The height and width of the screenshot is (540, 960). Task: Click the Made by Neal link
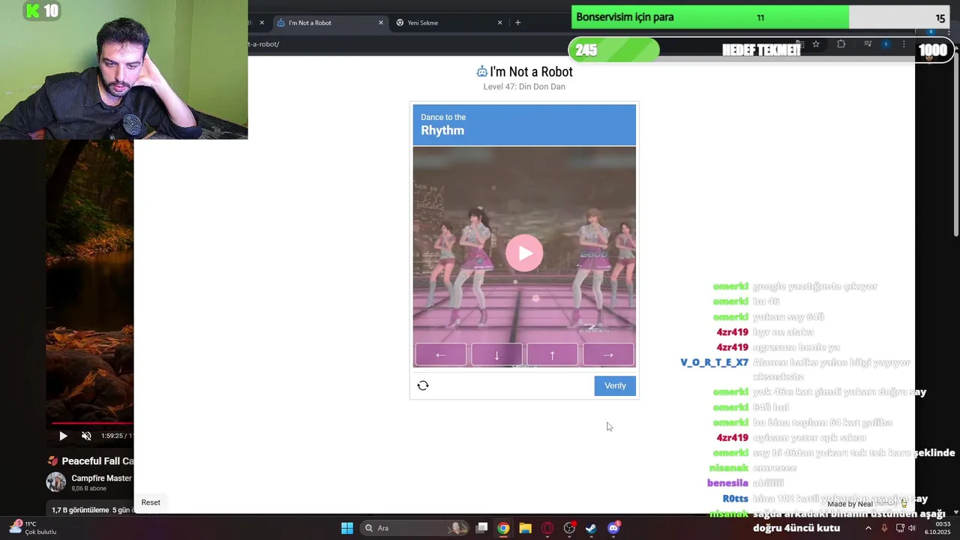(850, 504)
